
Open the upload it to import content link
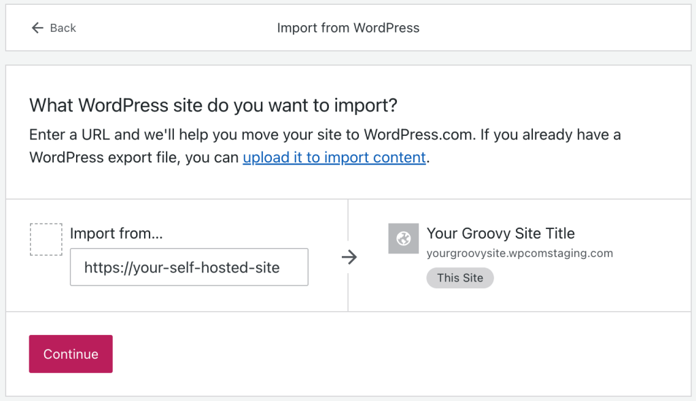tap(334, 157)
